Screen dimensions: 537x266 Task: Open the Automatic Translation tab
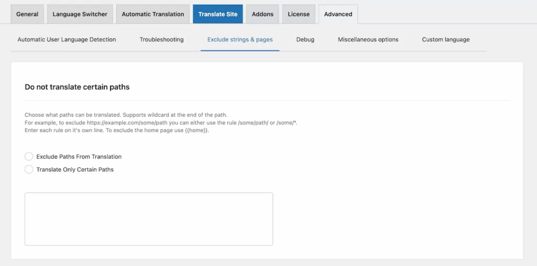click(153, 14)
